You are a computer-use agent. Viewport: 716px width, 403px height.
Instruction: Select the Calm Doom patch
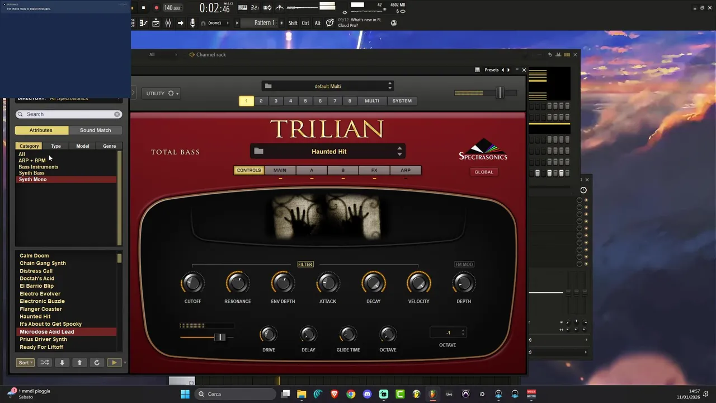34,256
